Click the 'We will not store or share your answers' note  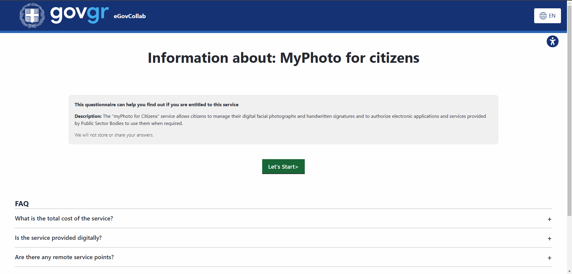(x=114, y=135)
